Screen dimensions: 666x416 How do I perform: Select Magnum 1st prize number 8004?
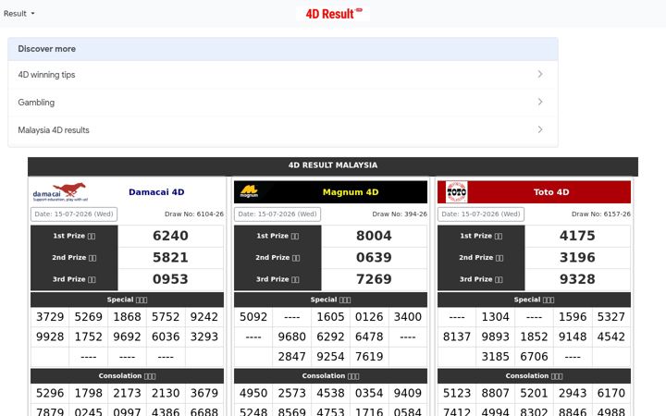click(374, 236)
